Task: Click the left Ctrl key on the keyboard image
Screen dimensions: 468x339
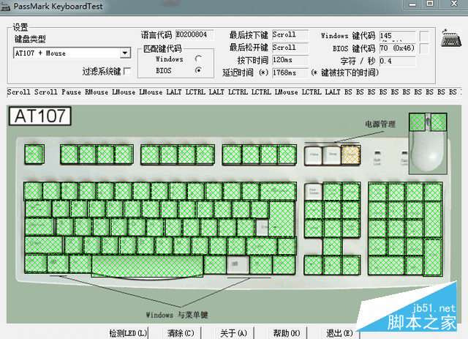Action: (36, 264)
